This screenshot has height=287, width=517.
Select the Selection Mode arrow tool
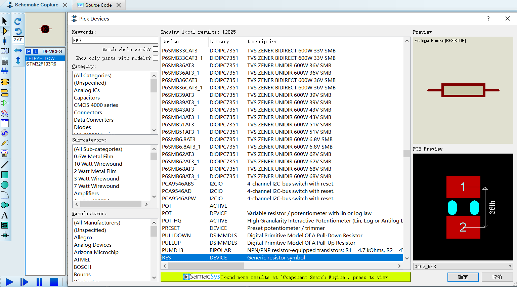click(x=5, y=21)
